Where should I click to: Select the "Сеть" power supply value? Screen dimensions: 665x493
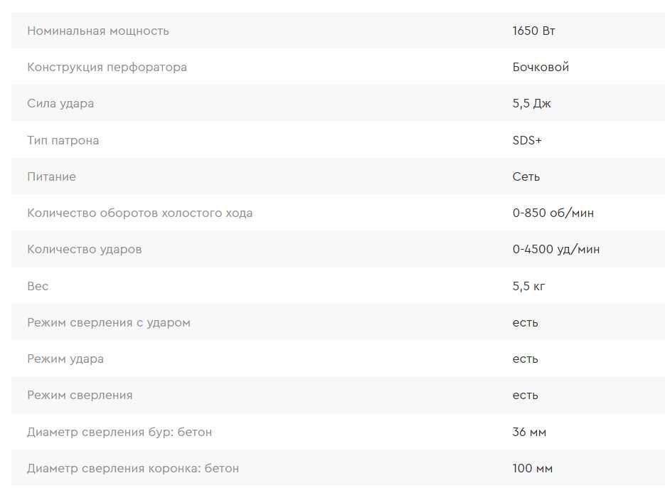coord(526,176)
